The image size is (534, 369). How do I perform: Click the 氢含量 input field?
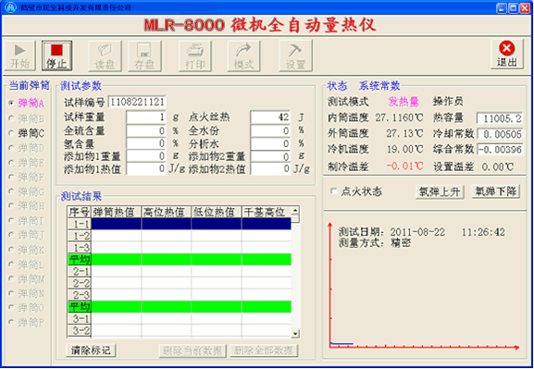pos(146,143)
